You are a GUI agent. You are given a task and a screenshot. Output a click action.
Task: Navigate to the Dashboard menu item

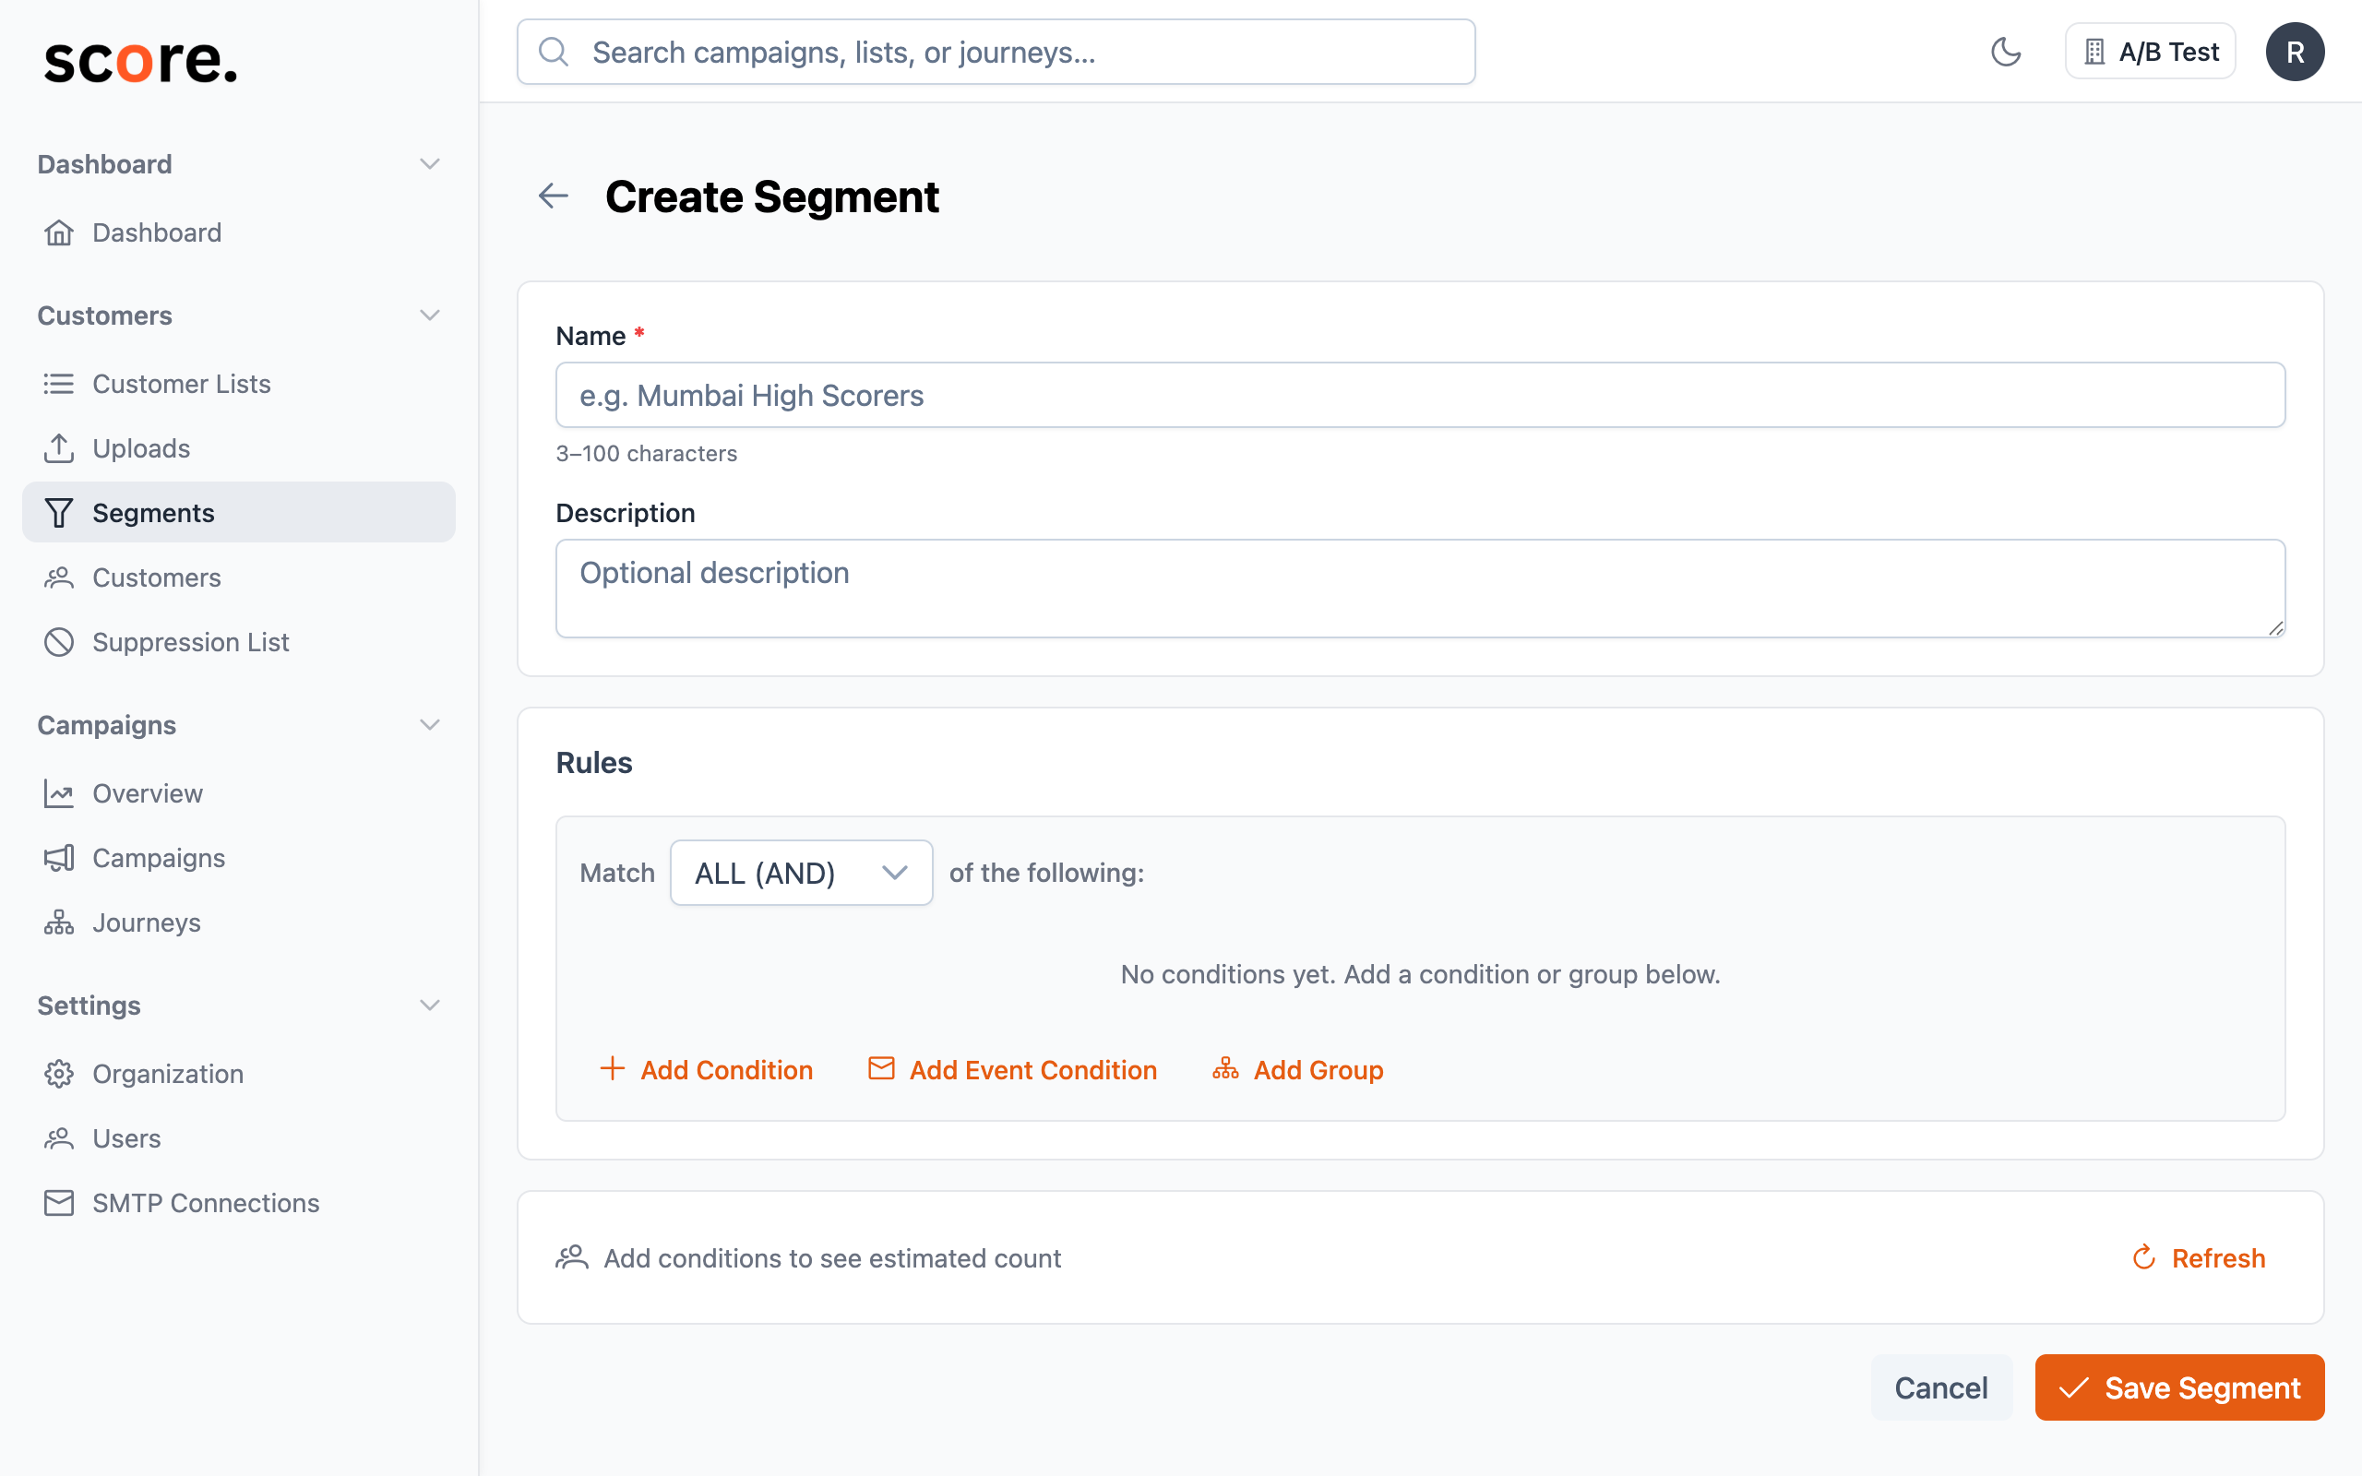(x=156, y=232)
